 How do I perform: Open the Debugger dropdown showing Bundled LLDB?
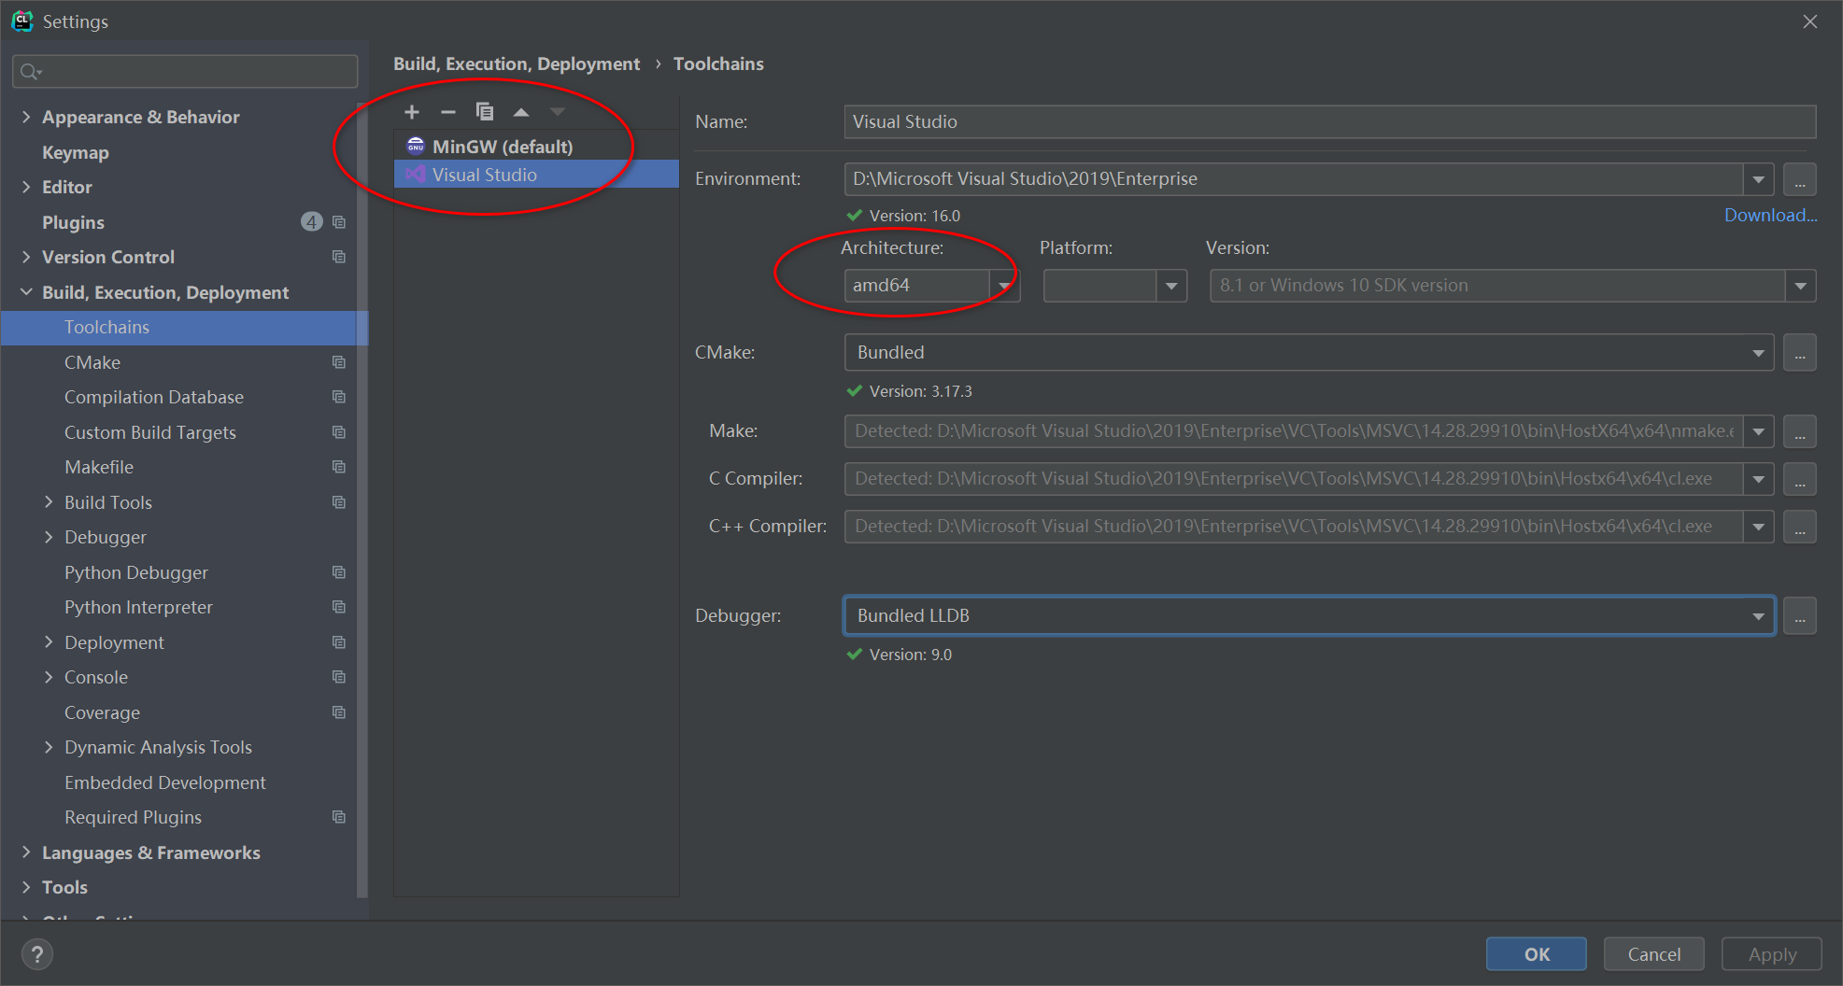pos(1757,615)
